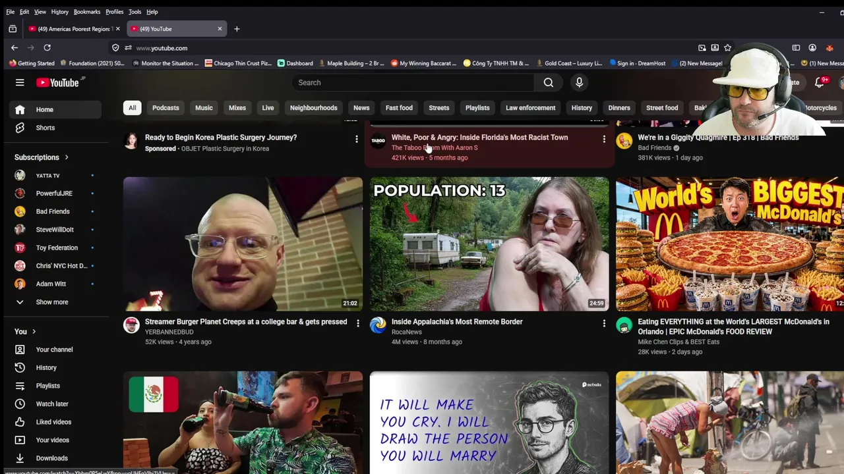Open the File menu
This screenshot has width=844, height=474.
(x=10, y=12)
